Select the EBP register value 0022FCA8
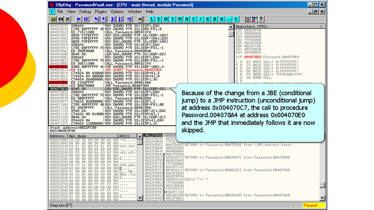Screen dimensions: 374x210 click(x=252, y=46)
